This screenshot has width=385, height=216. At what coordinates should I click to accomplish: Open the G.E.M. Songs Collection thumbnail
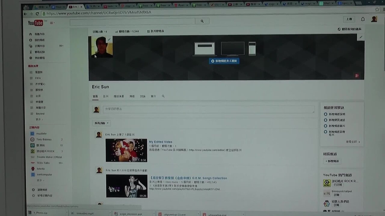tap(127, 186)
